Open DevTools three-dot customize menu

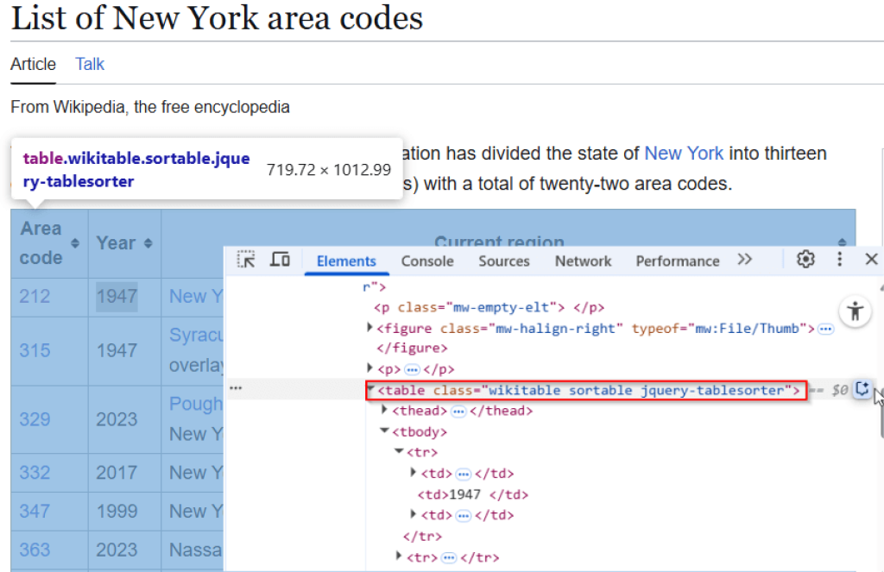(x=839, y=260)
